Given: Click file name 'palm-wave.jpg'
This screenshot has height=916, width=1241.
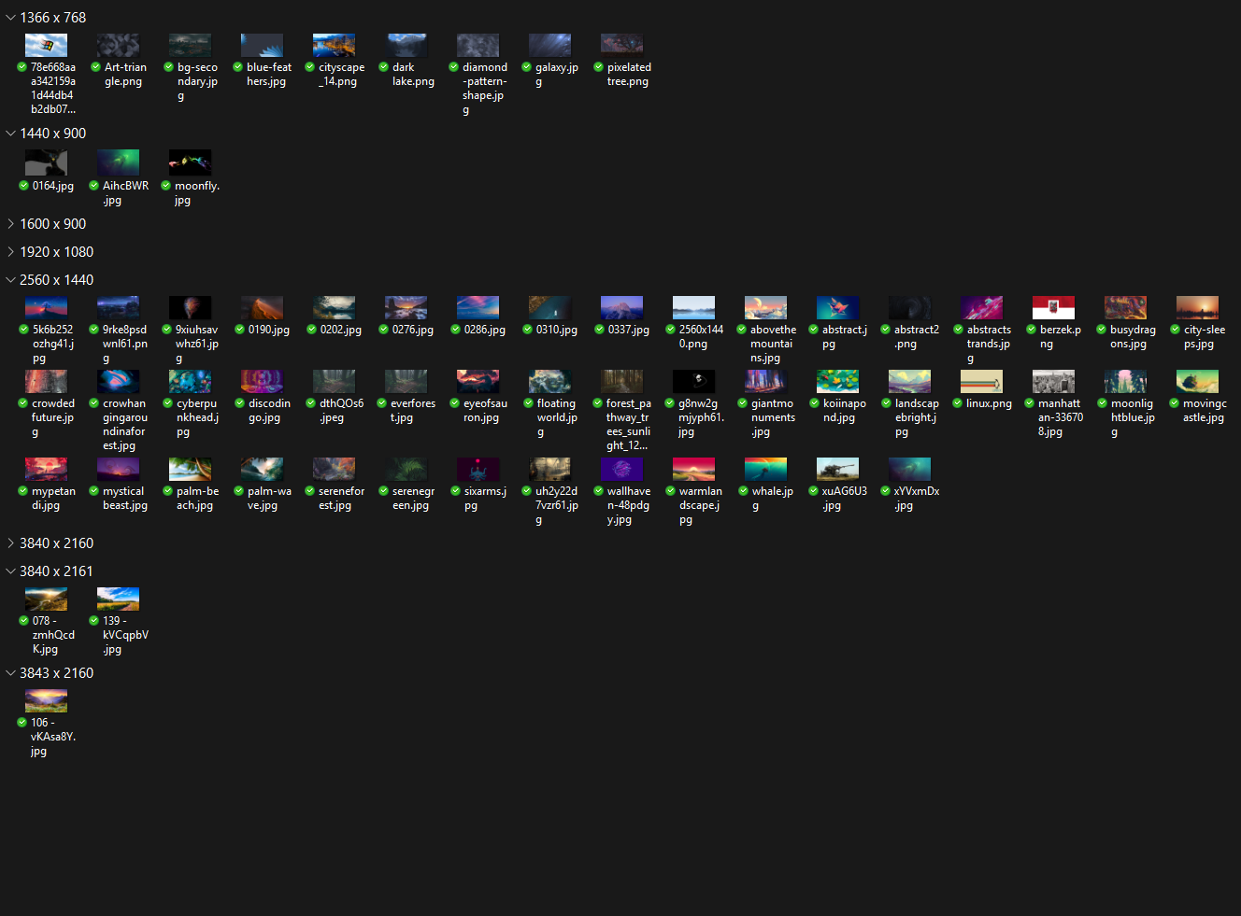Looking at the screenshot, I should 269,499.
